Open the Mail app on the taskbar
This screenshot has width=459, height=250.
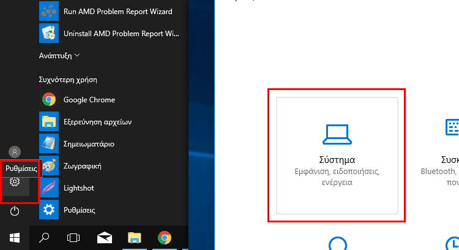click(104, 237)
